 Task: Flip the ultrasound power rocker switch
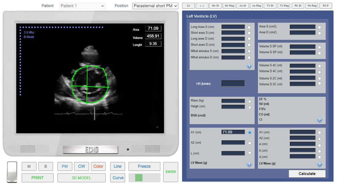(x=12, y=172)
